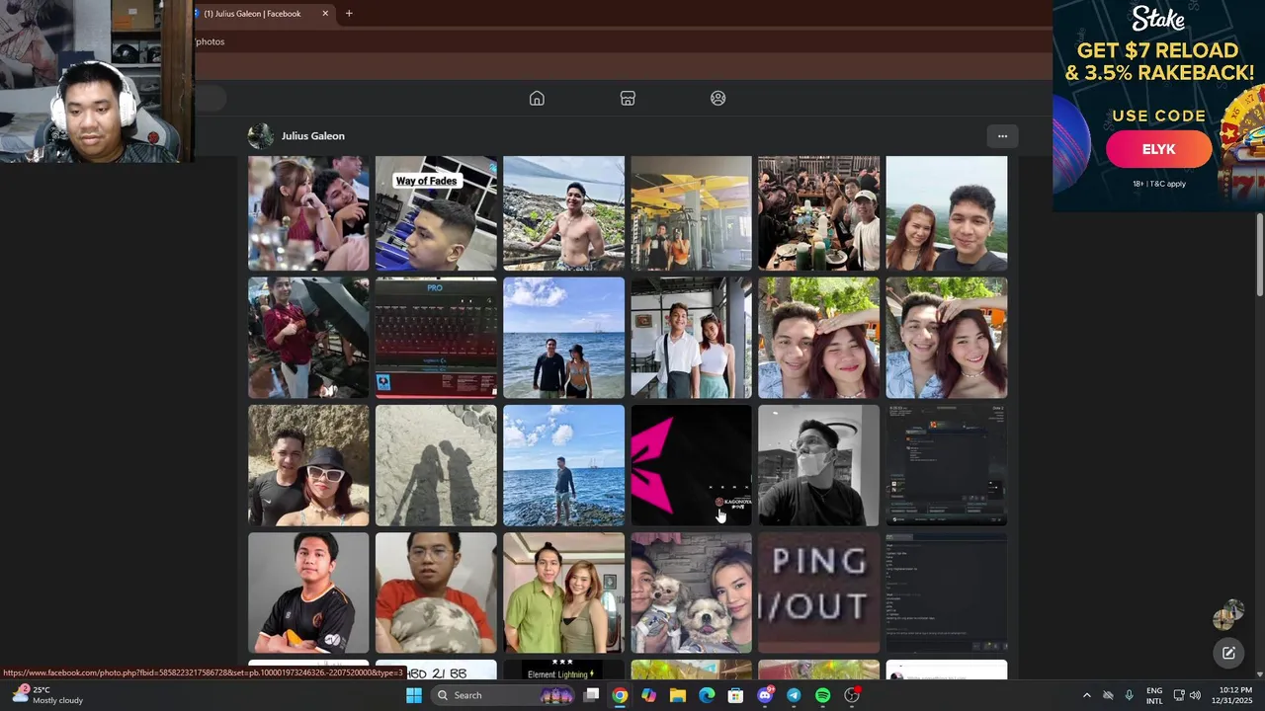Open the Windows Start menu

[414, 695]
